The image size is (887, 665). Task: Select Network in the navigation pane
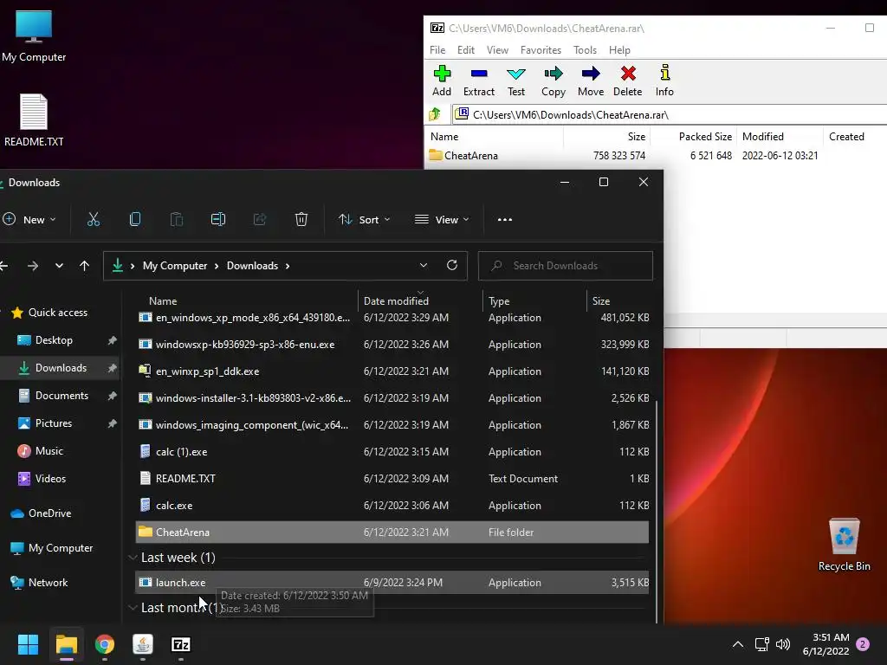click(x=49, y=583)
